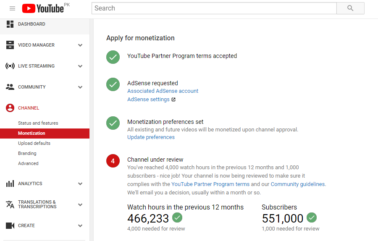Click the external link icon beside AdSense settings
The height and width of the screenshot is (241, 378).
[173, 100]
